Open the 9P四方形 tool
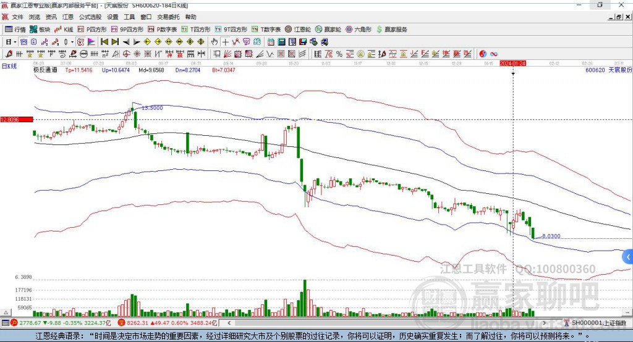This screenshot has height=342, width=633. coord(127,30)
